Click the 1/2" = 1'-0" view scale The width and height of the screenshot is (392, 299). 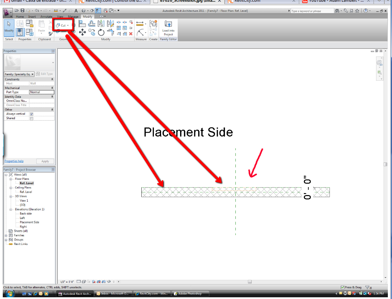pyautogui.click(x=67, y=282)
